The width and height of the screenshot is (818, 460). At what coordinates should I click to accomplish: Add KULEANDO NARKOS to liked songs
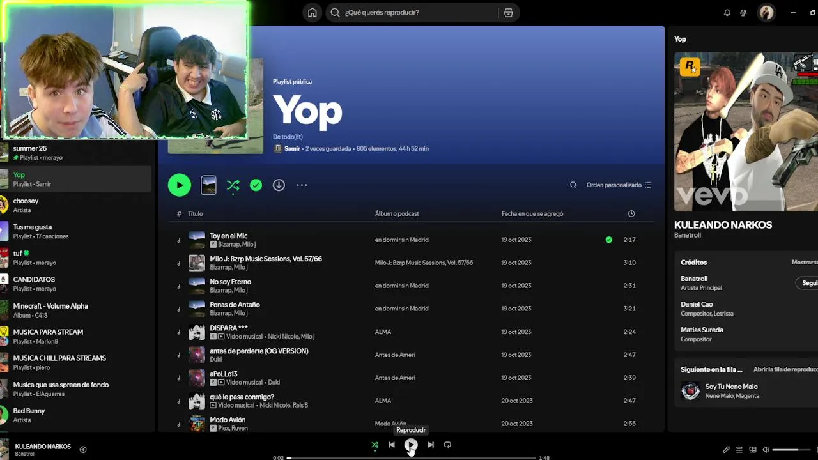(x=83, y=450)
